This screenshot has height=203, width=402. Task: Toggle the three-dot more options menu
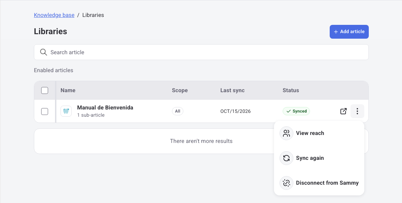pos(357,111)
